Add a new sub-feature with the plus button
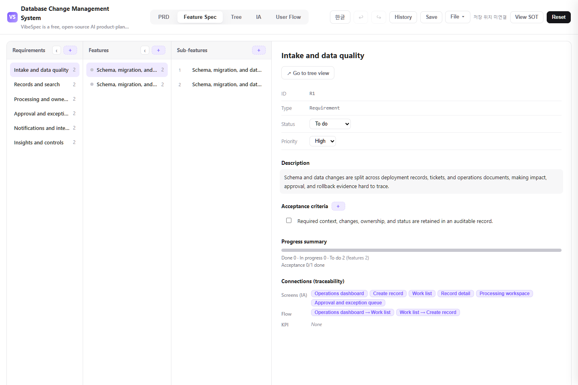Screen dimensions: 578x385 pos(259,50)
